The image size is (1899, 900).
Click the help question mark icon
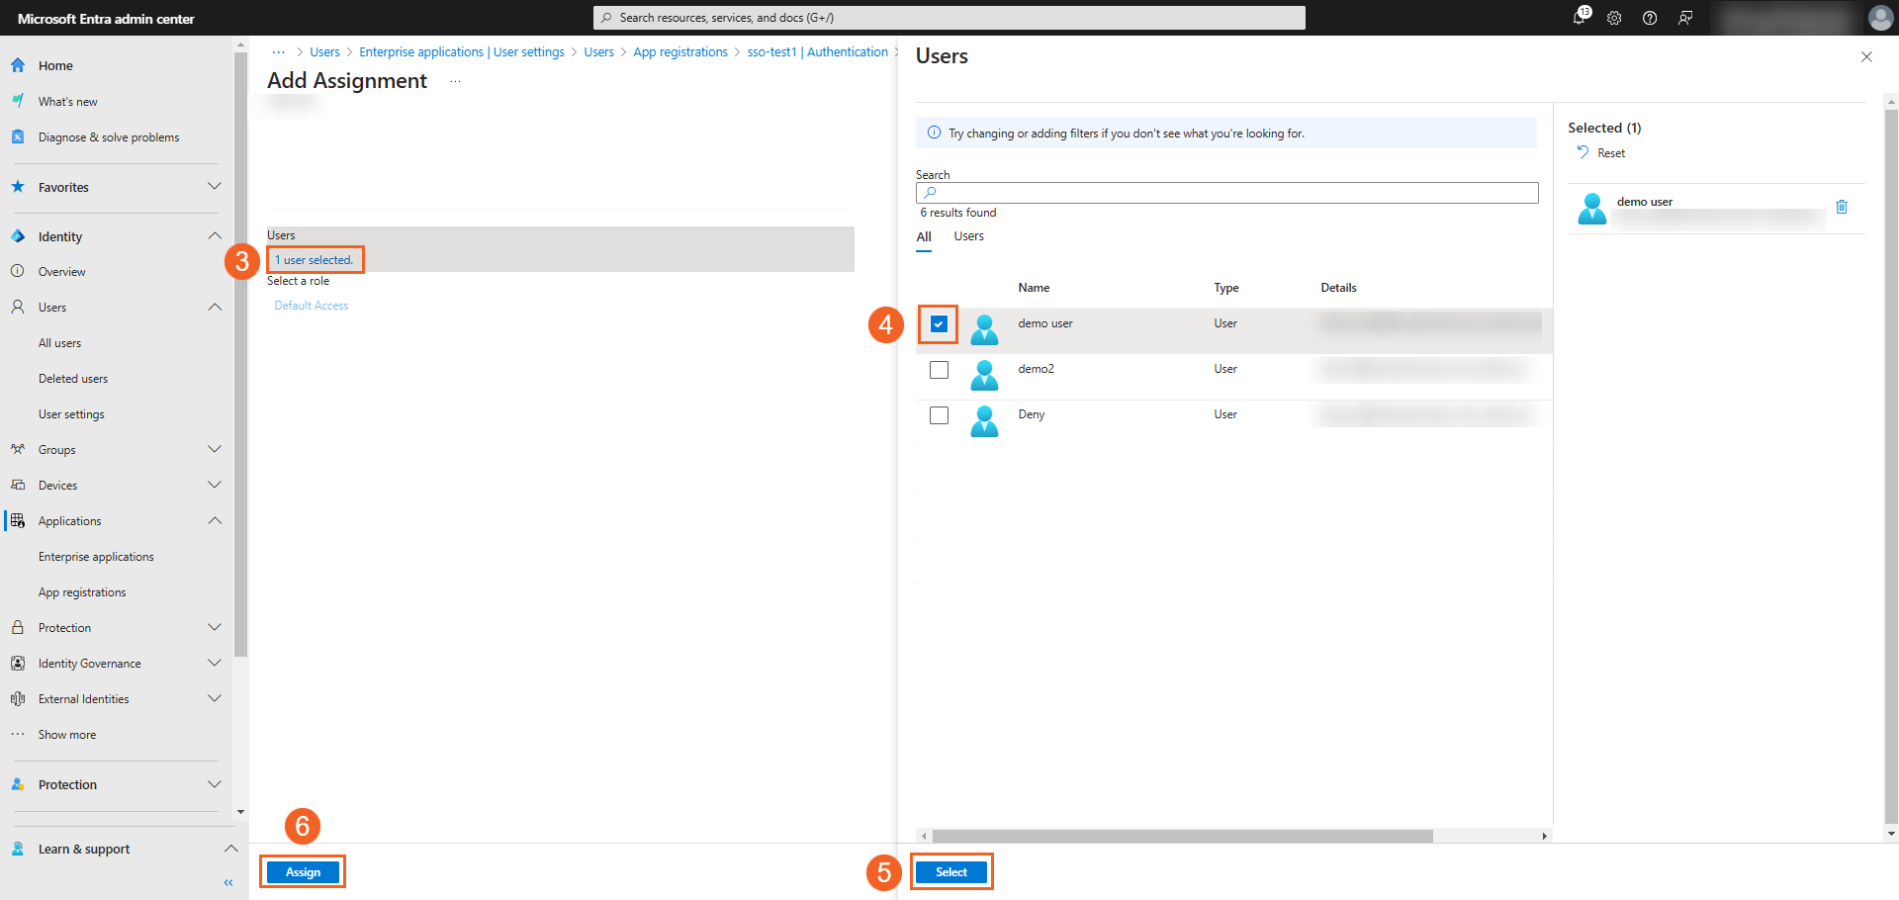(1650, 18)
